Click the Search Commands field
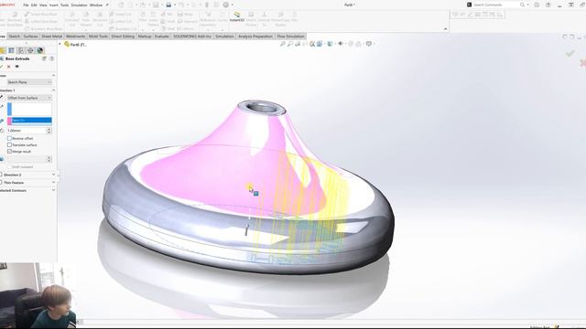Viewport: 586px width, 329px height. pyautogui.click(x=495, y=5)
